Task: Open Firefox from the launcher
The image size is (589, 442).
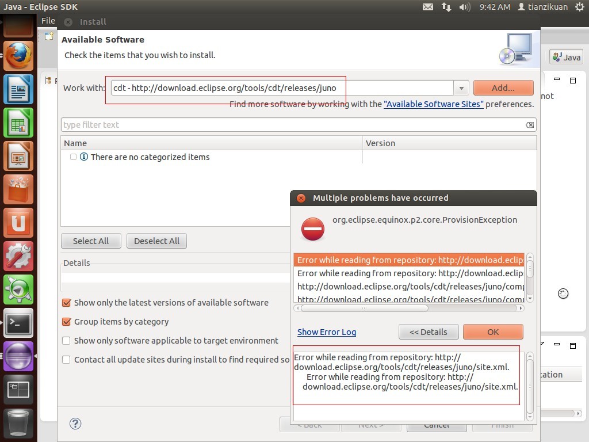Action: pyautogui.click(x=18, y=56)
